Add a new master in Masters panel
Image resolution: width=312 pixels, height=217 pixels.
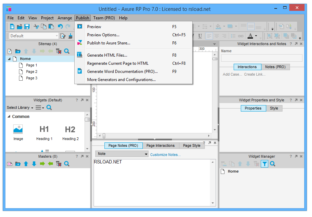pos(10,164)
